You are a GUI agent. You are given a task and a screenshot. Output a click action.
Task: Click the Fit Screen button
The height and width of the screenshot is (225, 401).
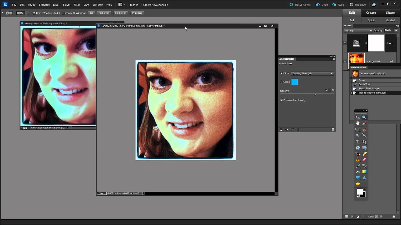104,13
